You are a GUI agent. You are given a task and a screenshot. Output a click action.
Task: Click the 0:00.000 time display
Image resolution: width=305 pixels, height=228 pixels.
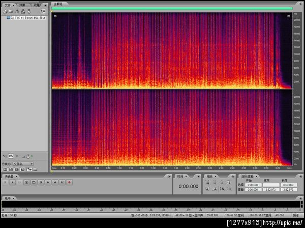click(x=189, y=187)
